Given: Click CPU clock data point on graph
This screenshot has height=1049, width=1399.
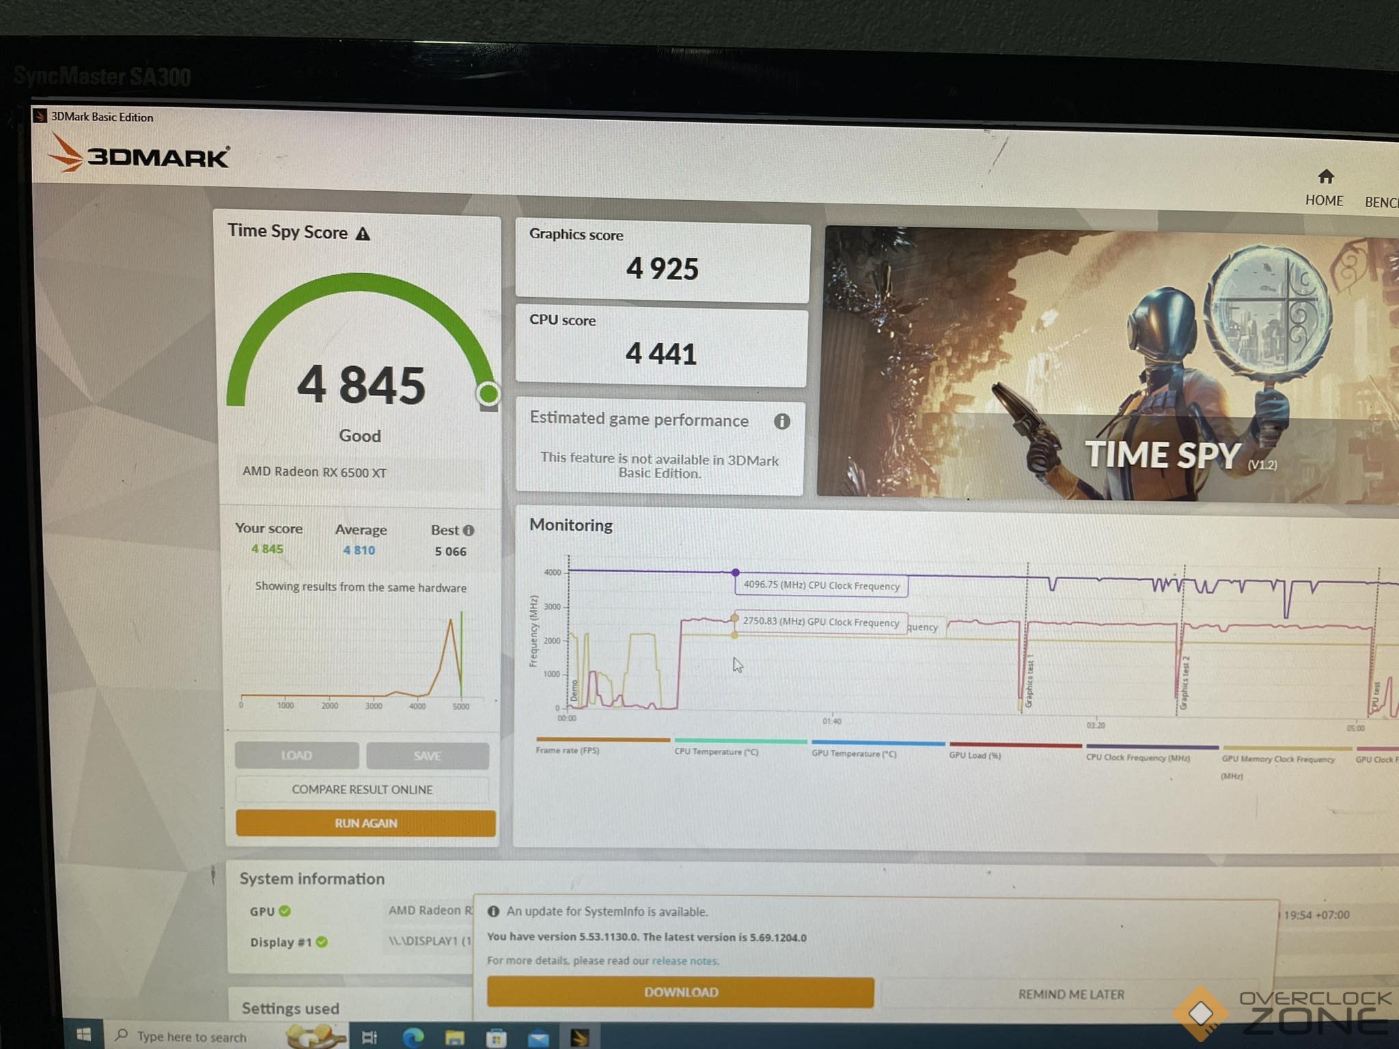Looking at the screenshot, I should [x=735, y=572].
